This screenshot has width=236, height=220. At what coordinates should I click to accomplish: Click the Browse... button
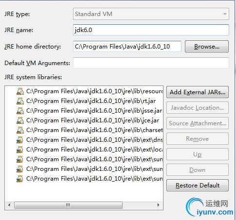[x=207, y=47]
